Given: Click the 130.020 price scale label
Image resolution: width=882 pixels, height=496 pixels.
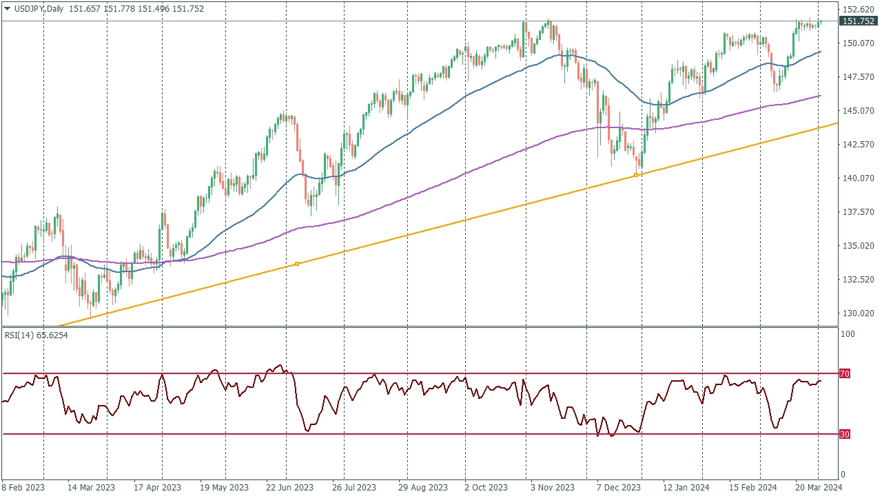Looking at the screenshot, I should pos(859,313).
